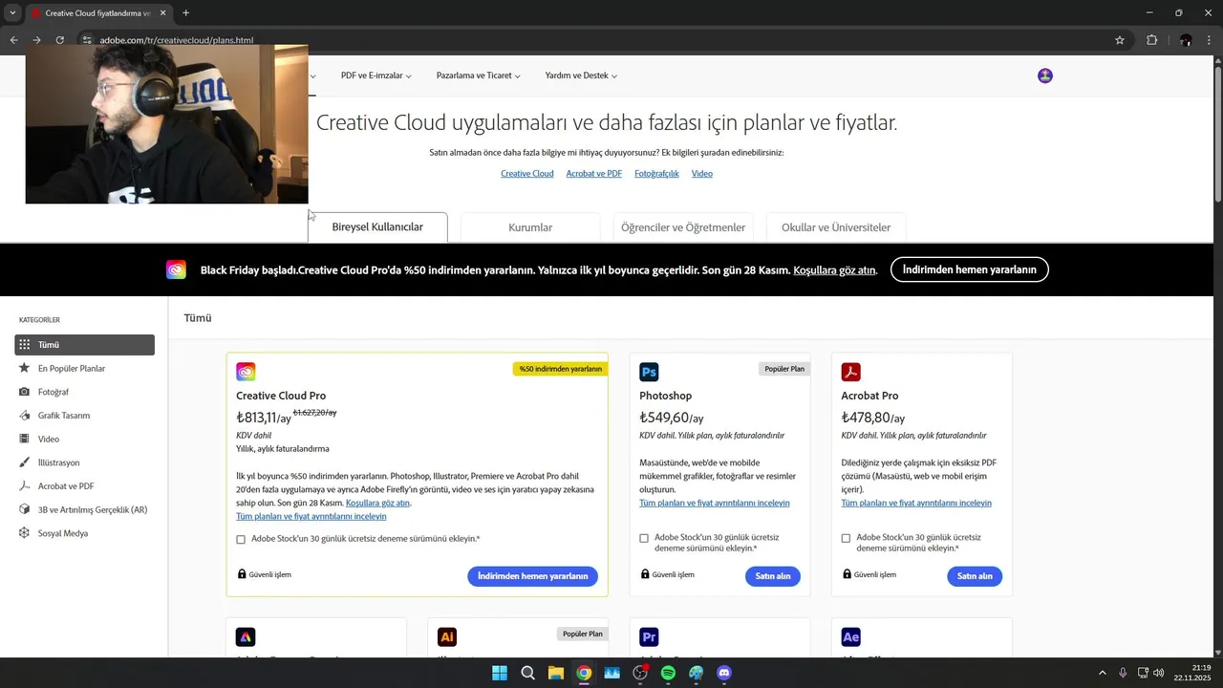Click Satın alın on the Photoshop card
The width and height of the screenshot is (1223, 688).
pyautogui.click(x=773, y=576)
